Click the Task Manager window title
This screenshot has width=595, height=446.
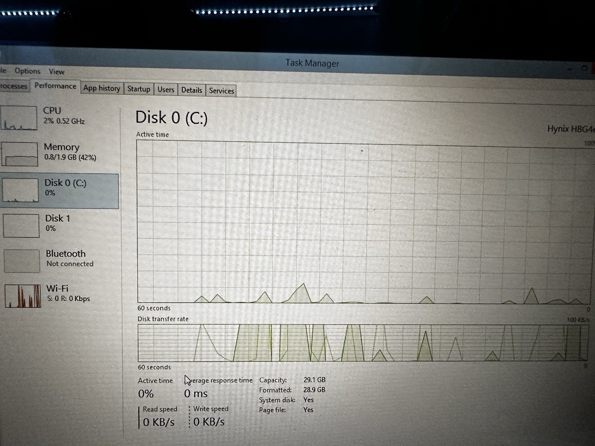(x=312, y=63)
